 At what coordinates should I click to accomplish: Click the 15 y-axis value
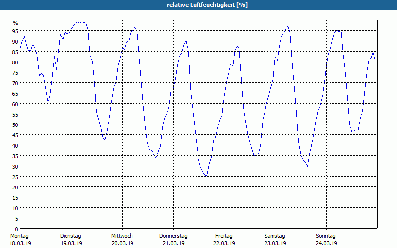click(x=15, y=198)
